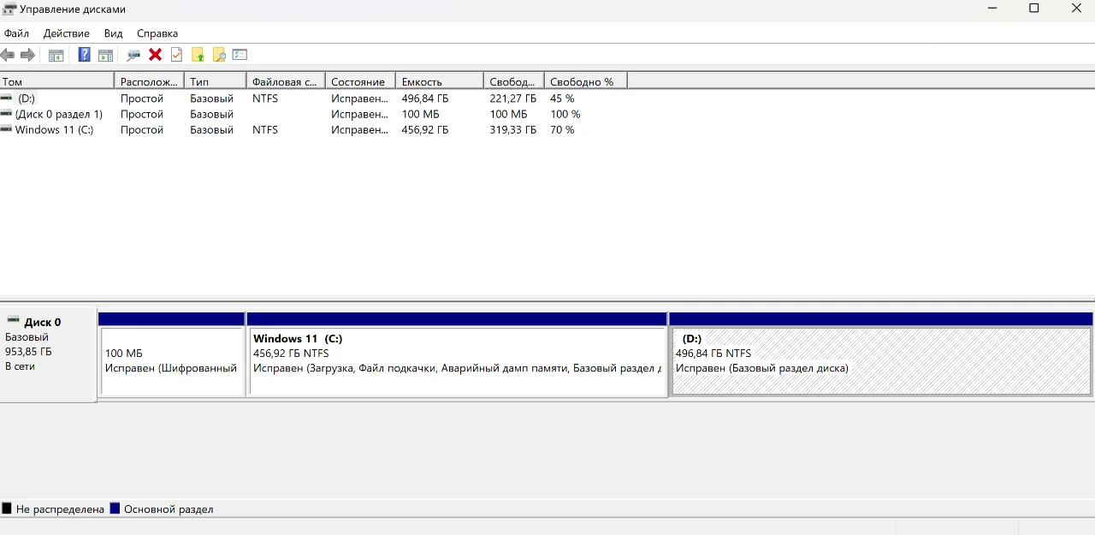Click the 221,27 ГБ free space cell
The image size is (1095, 535).
pyautogui.click(x=513, y=98)
